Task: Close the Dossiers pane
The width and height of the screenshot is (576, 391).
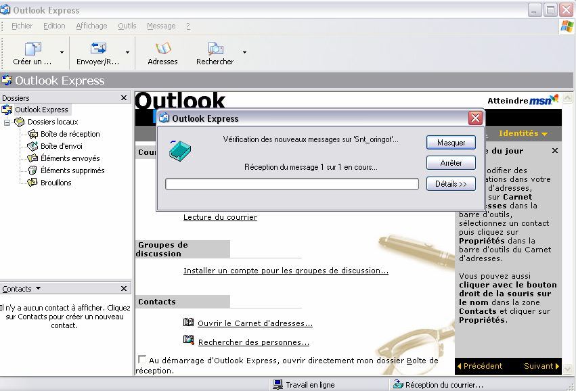Action: click(124, 97)
